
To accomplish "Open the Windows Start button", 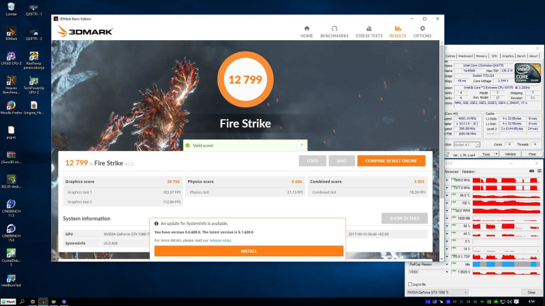I will (x=8, y=302).
